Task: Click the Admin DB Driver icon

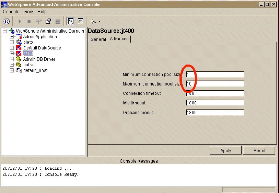Action: [x=19, y=59]
